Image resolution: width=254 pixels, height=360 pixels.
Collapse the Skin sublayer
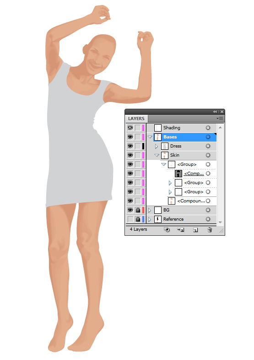click(157, 155)
